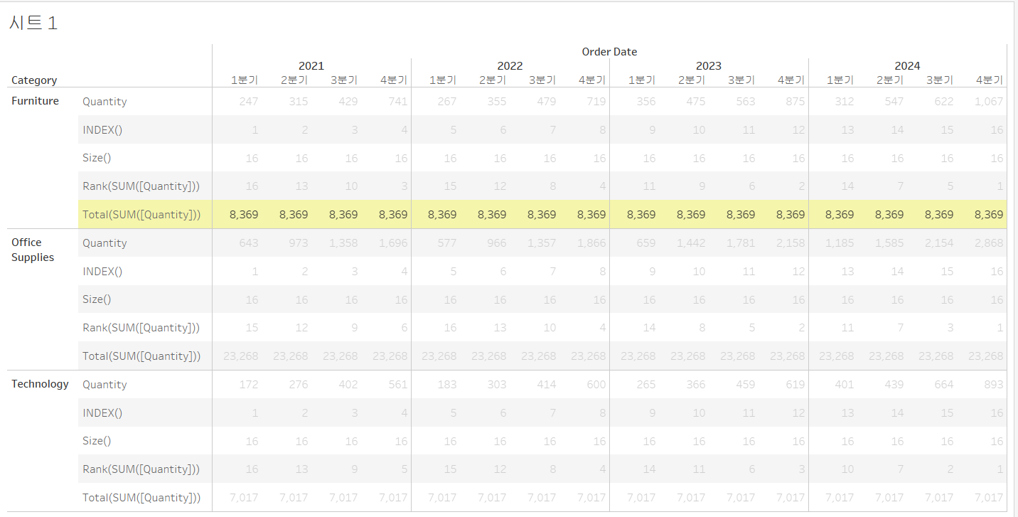Click 7,017 total under 2024 4분기
1018x517 pixels.
[989, 497]
